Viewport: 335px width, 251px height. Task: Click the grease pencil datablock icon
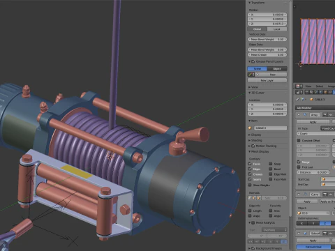point(251,75)
